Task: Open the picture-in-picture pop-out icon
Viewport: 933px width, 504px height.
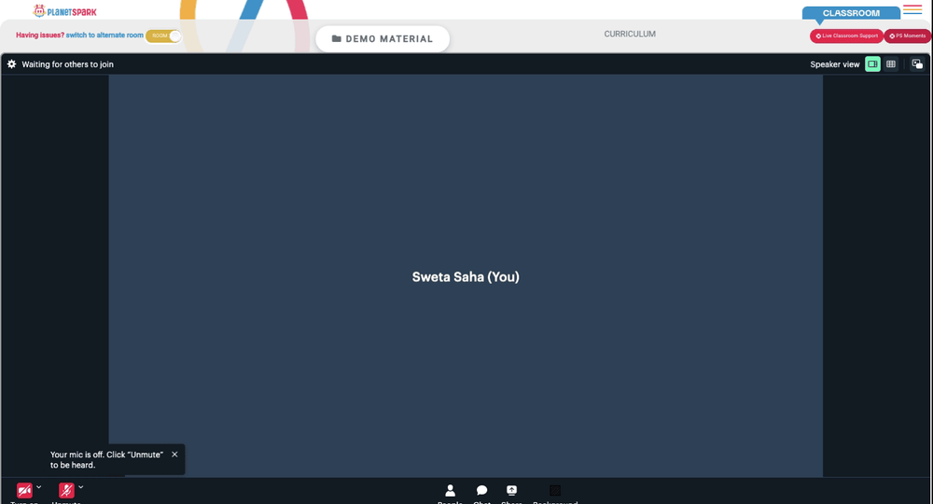Action: [917, 64]
